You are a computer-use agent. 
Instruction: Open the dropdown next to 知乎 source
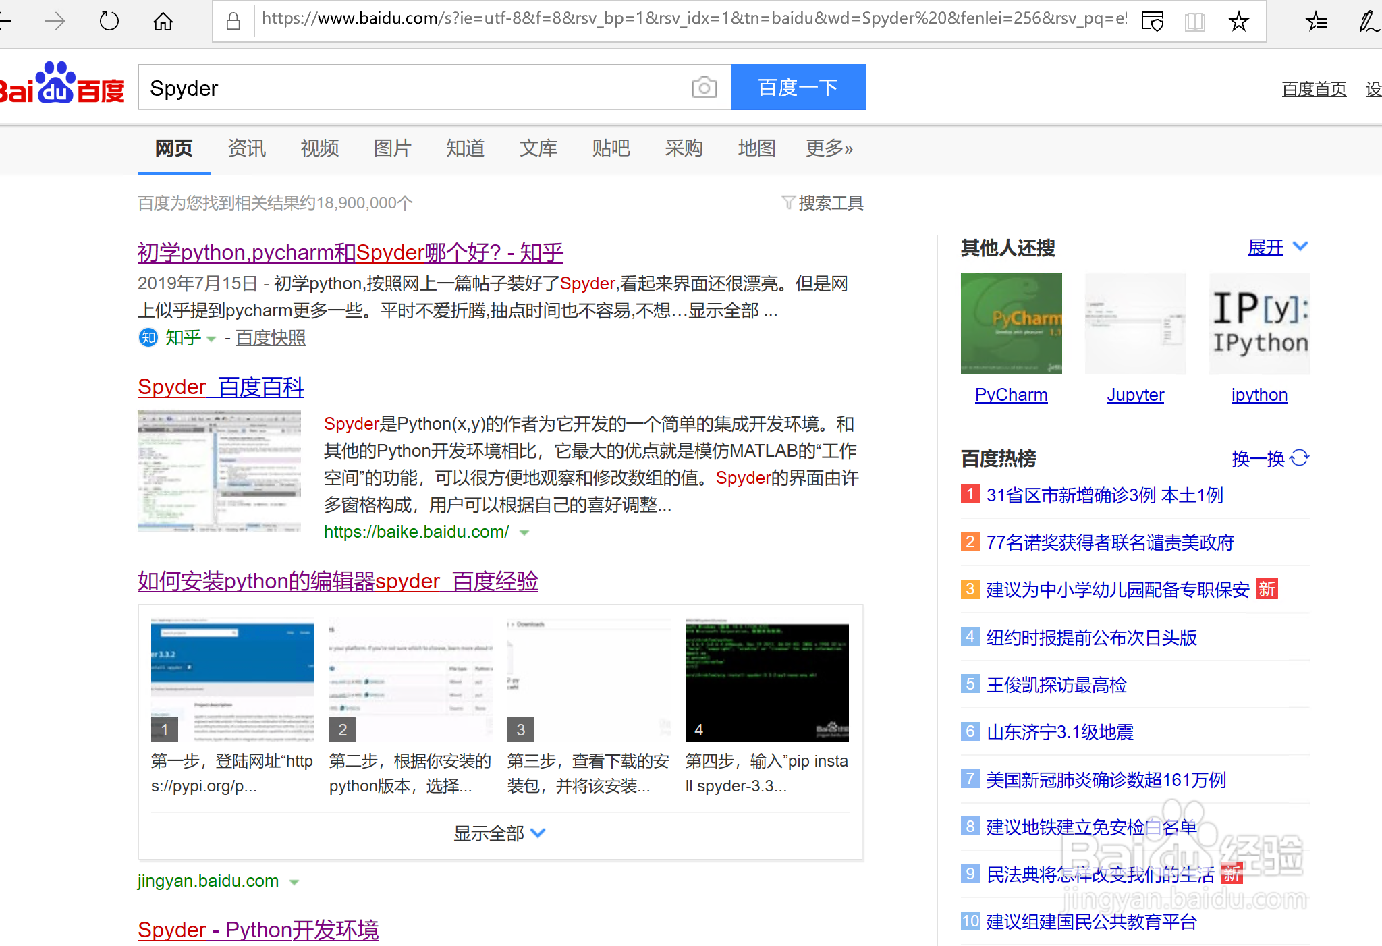(x=211, y=338)
